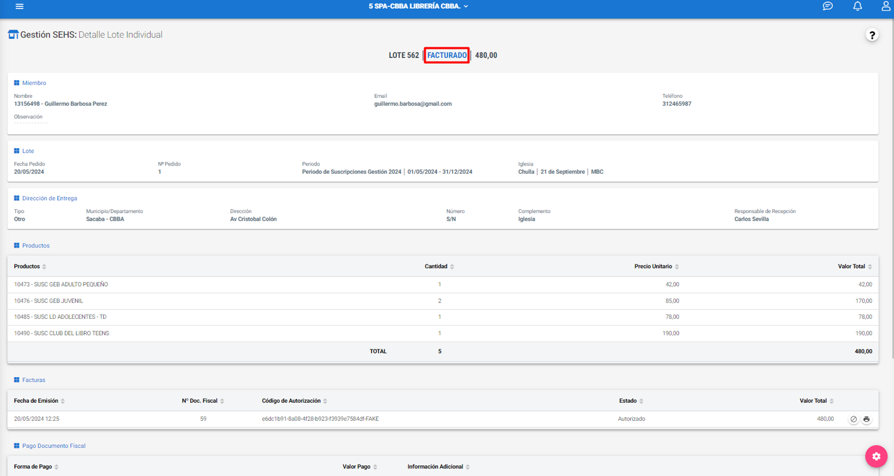Select the Pago Documento Fiscal heading
Viewport: 894px width, 476px height.
click(x=54, y=446)
